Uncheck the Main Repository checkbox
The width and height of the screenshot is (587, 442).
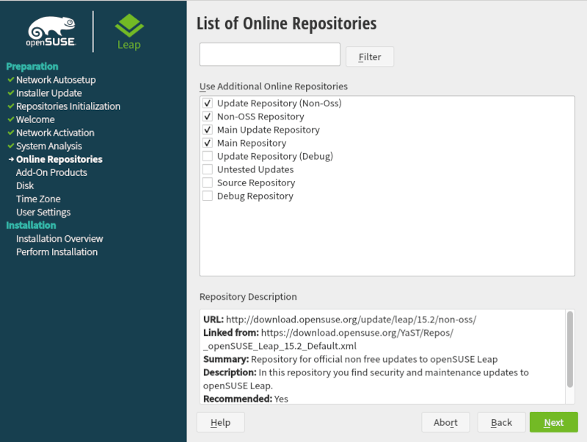point(208,143)
